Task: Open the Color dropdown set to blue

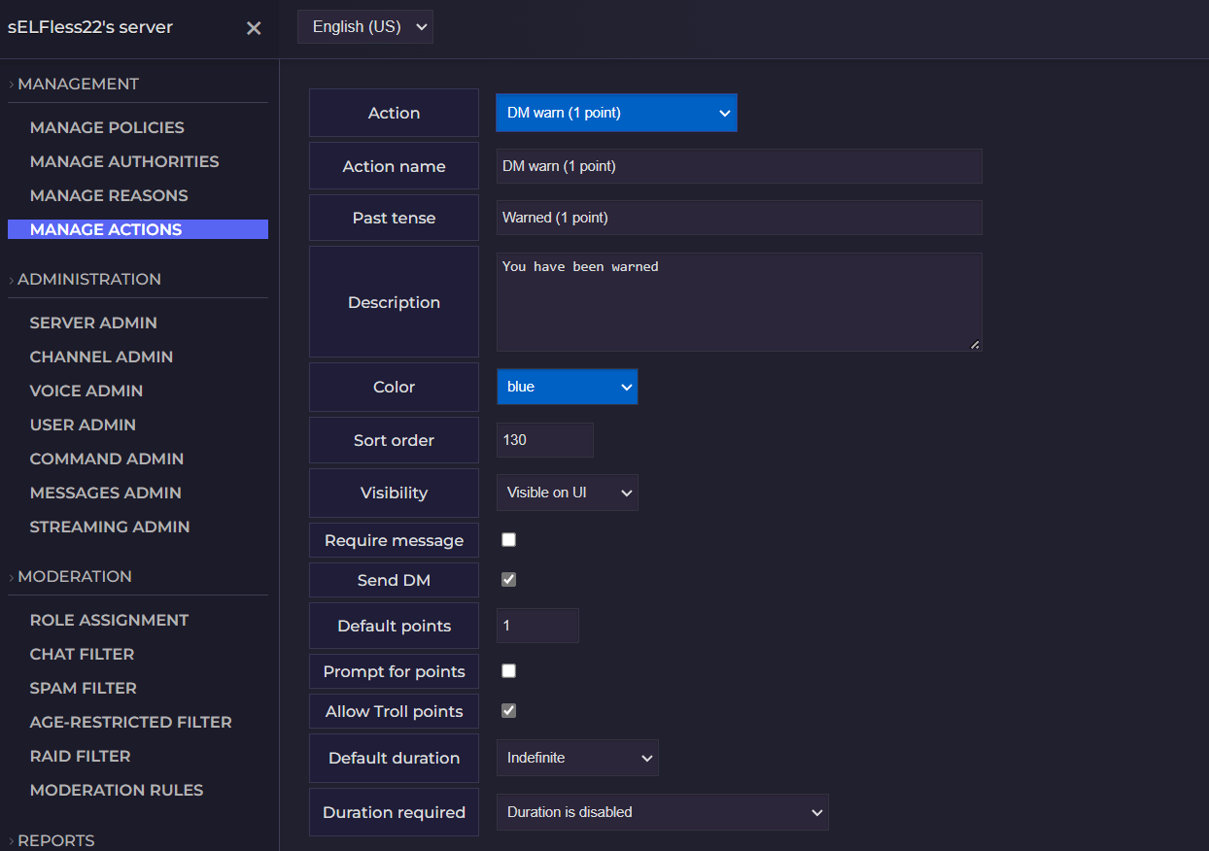Action: tap(567, 387)
